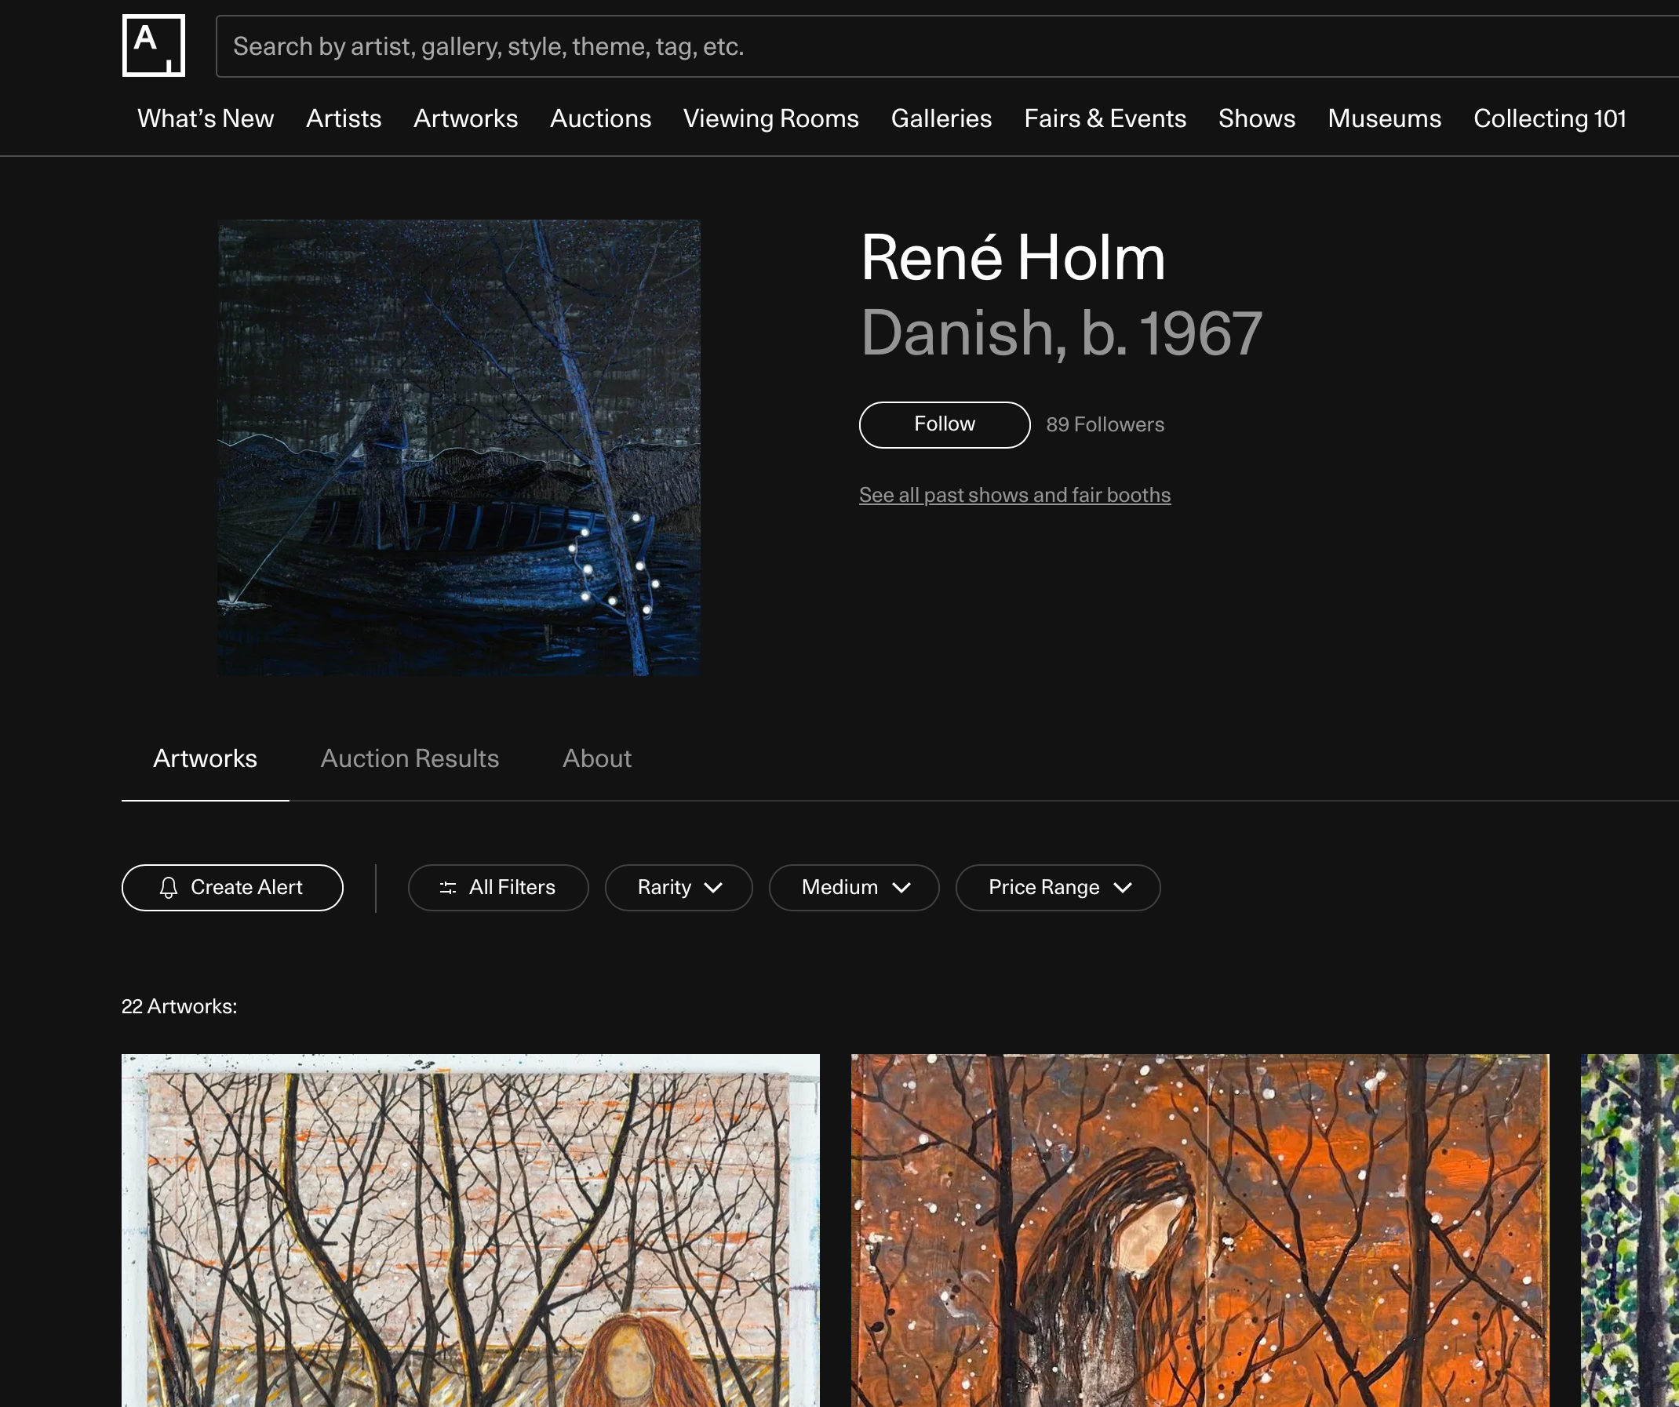Click the Create Alert button
This screenshot has height=1407, width=1679.
tap(232, 887)
